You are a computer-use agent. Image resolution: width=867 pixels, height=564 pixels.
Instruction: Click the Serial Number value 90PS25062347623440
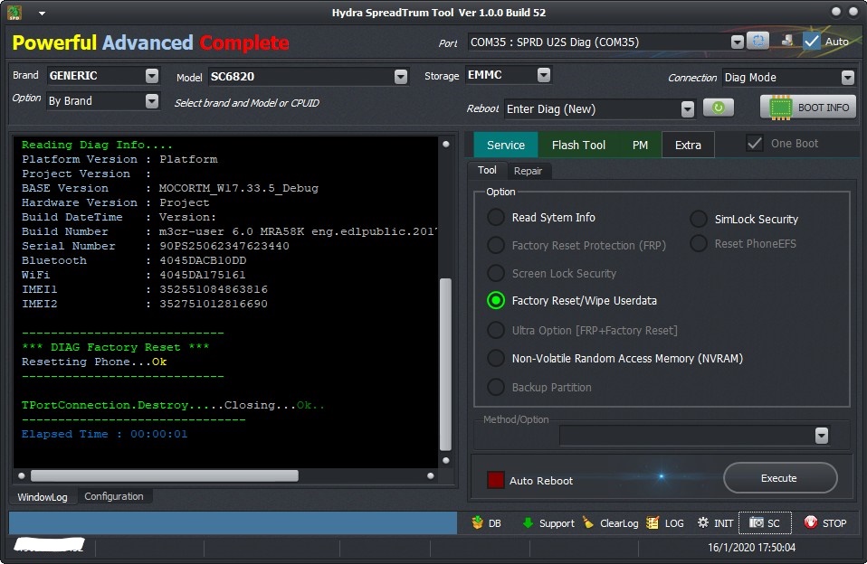click(x=224, y=246)
